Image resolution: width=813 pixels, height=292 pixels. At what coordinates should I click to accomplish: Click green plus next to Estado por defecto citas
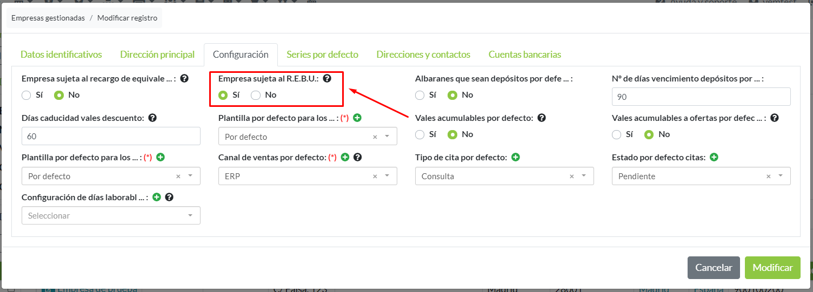coord(714,158)
